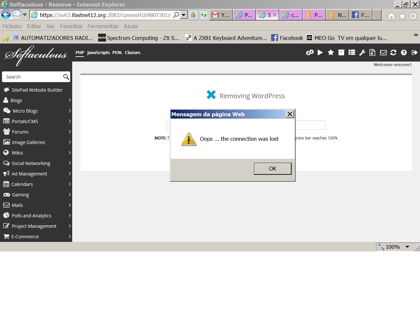Screen dimensions: 420x310
Task: Close the active Softaculous browser tab
Action: [x=275, y=15]
